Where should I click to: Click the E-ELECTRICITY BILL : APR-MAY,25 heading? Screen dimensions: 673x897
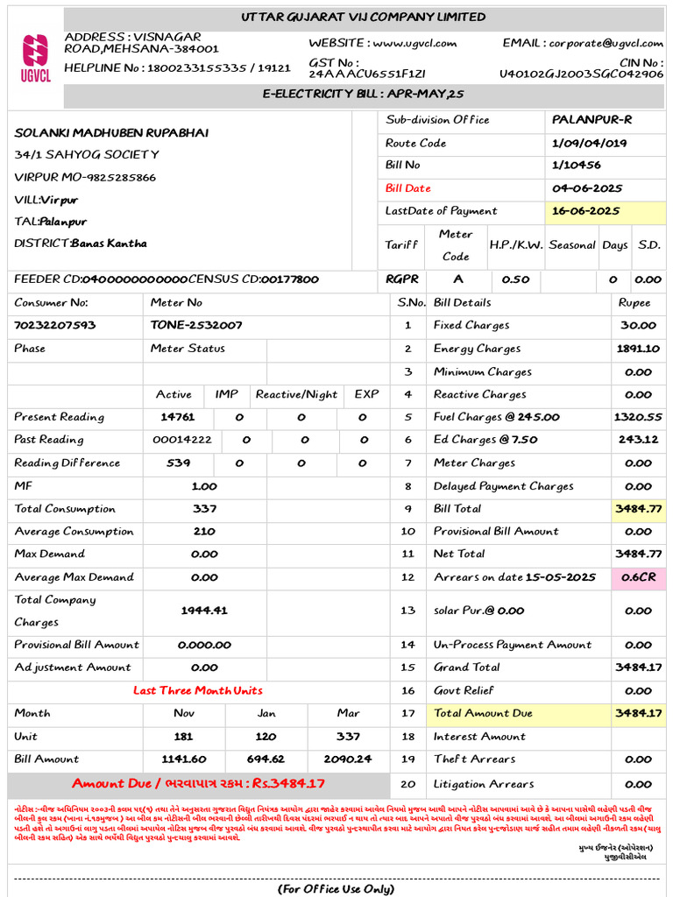(x=364, y=94)
